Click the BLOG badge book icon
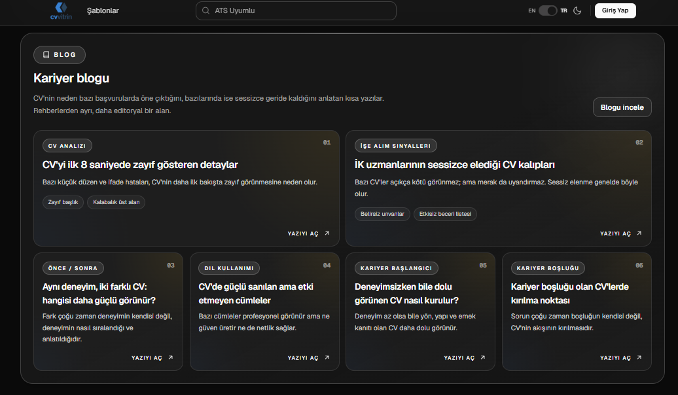Image resolution: width=678 pixels, height=395 pixels. [46, 55]
